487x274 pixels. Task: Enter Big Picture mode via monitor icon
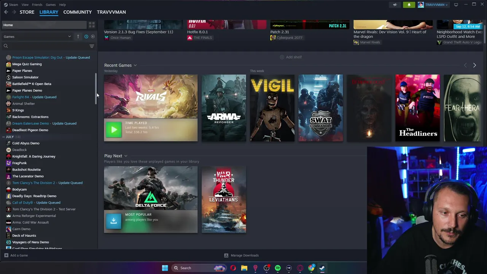456,5
